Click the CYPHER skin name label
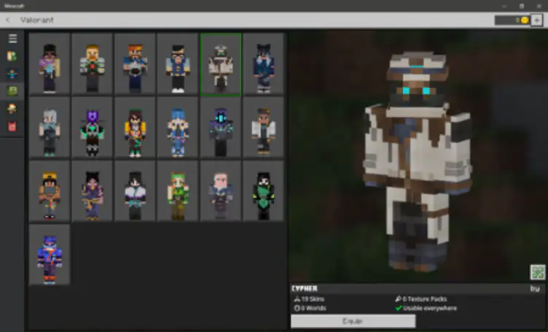Viewport: 548px width, 332px height. [x=305, y=289]
